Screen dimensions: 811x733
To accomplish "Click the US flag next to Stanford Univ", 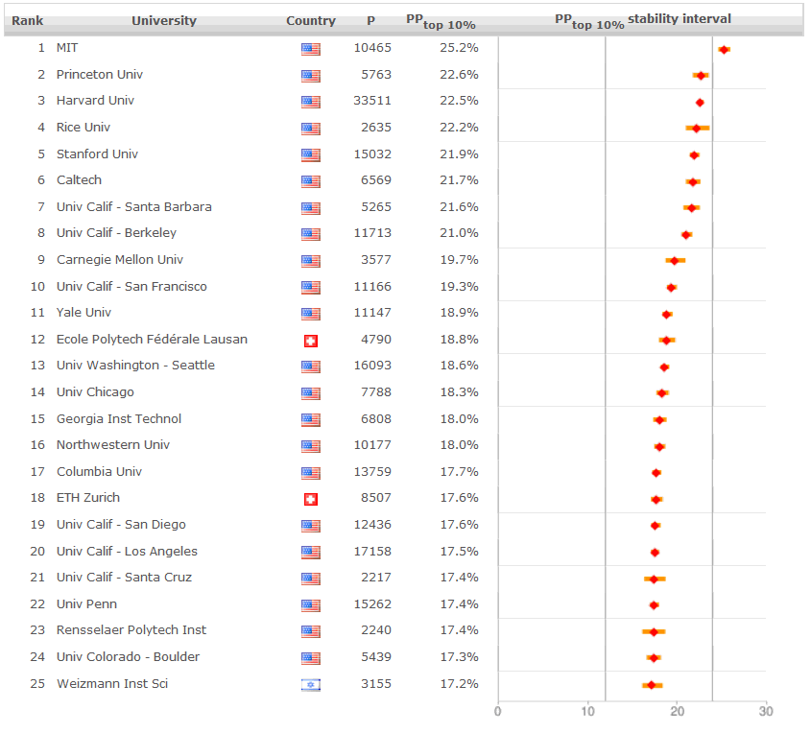I will [x=310, y=155].
